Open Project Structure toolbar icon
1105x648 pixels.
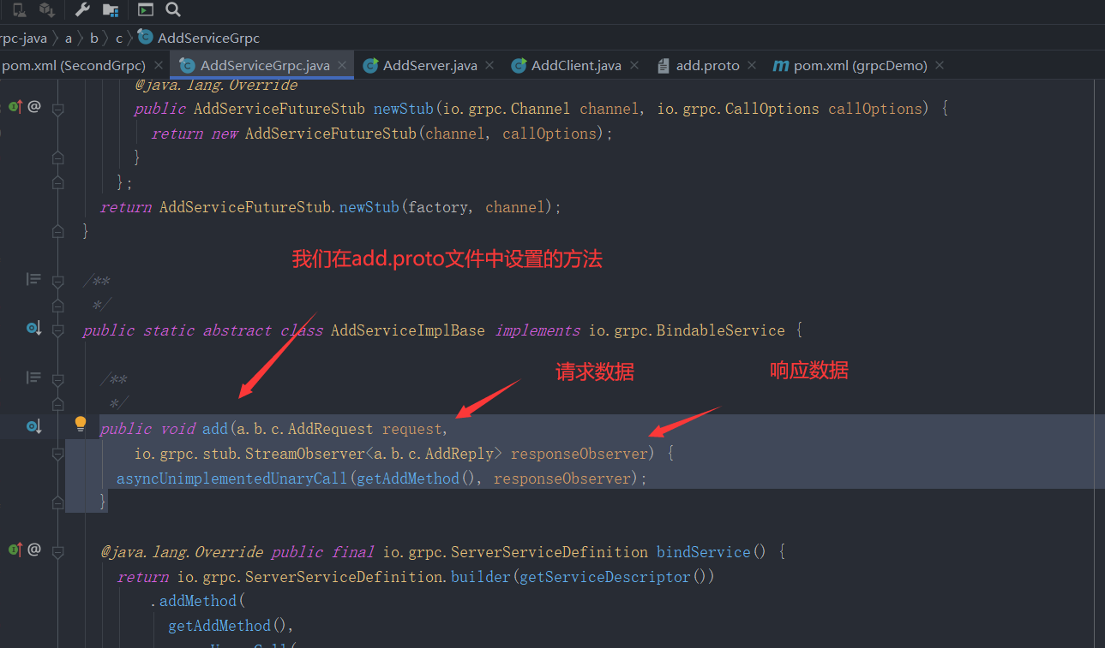tap(110, 10)
